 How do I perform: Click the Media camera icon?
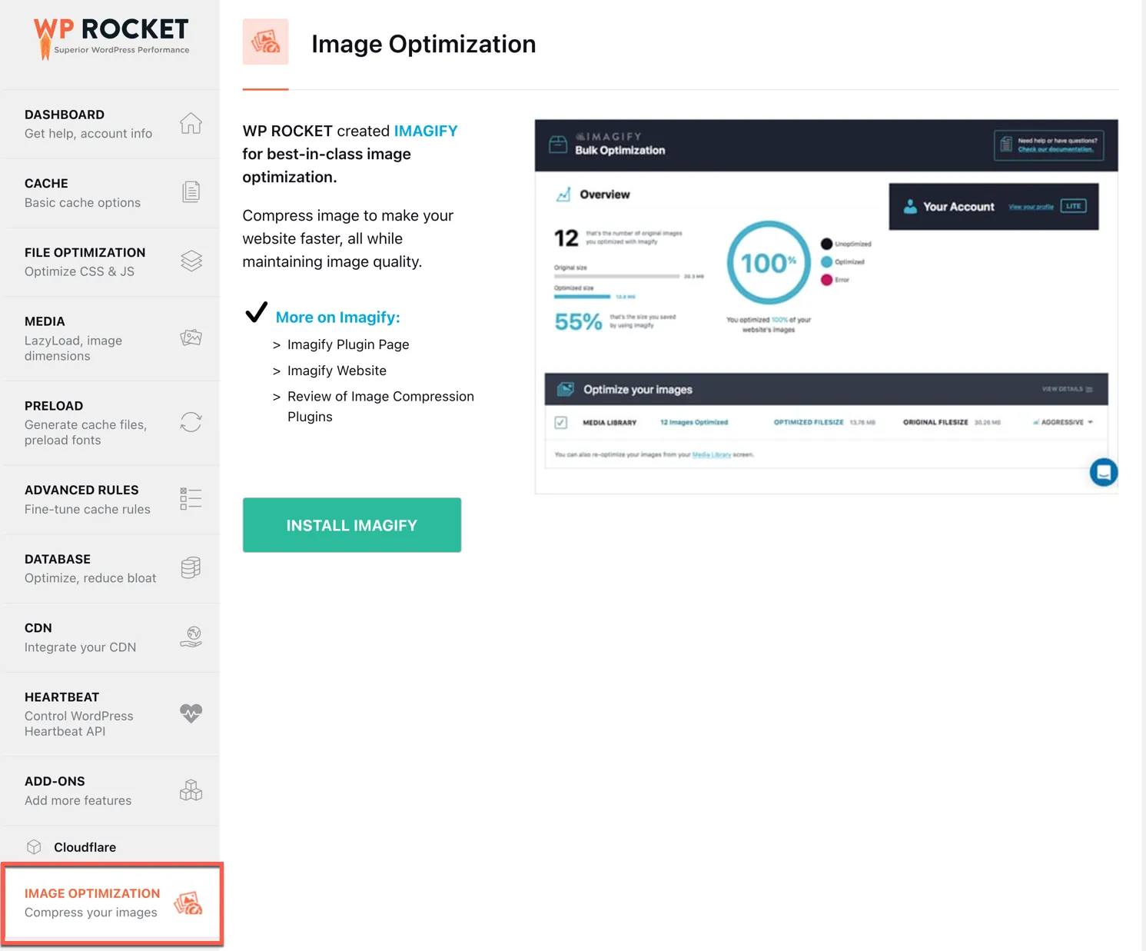tap(191, 337)
